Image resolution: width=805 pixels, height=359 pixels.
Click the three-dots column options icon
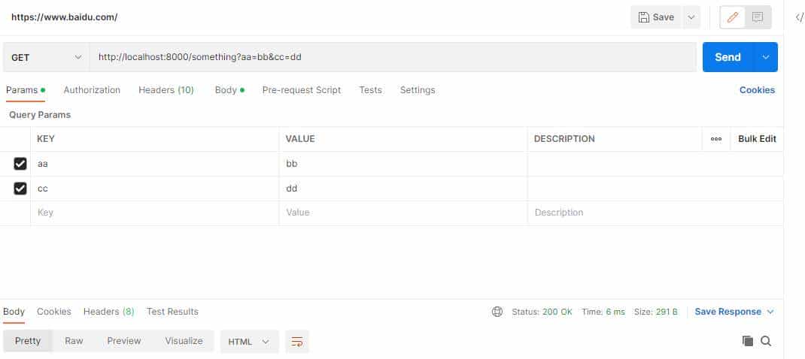716,139
